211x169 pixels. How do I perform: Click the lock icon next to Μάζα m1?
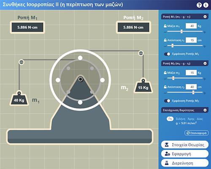tap(165, 26)
